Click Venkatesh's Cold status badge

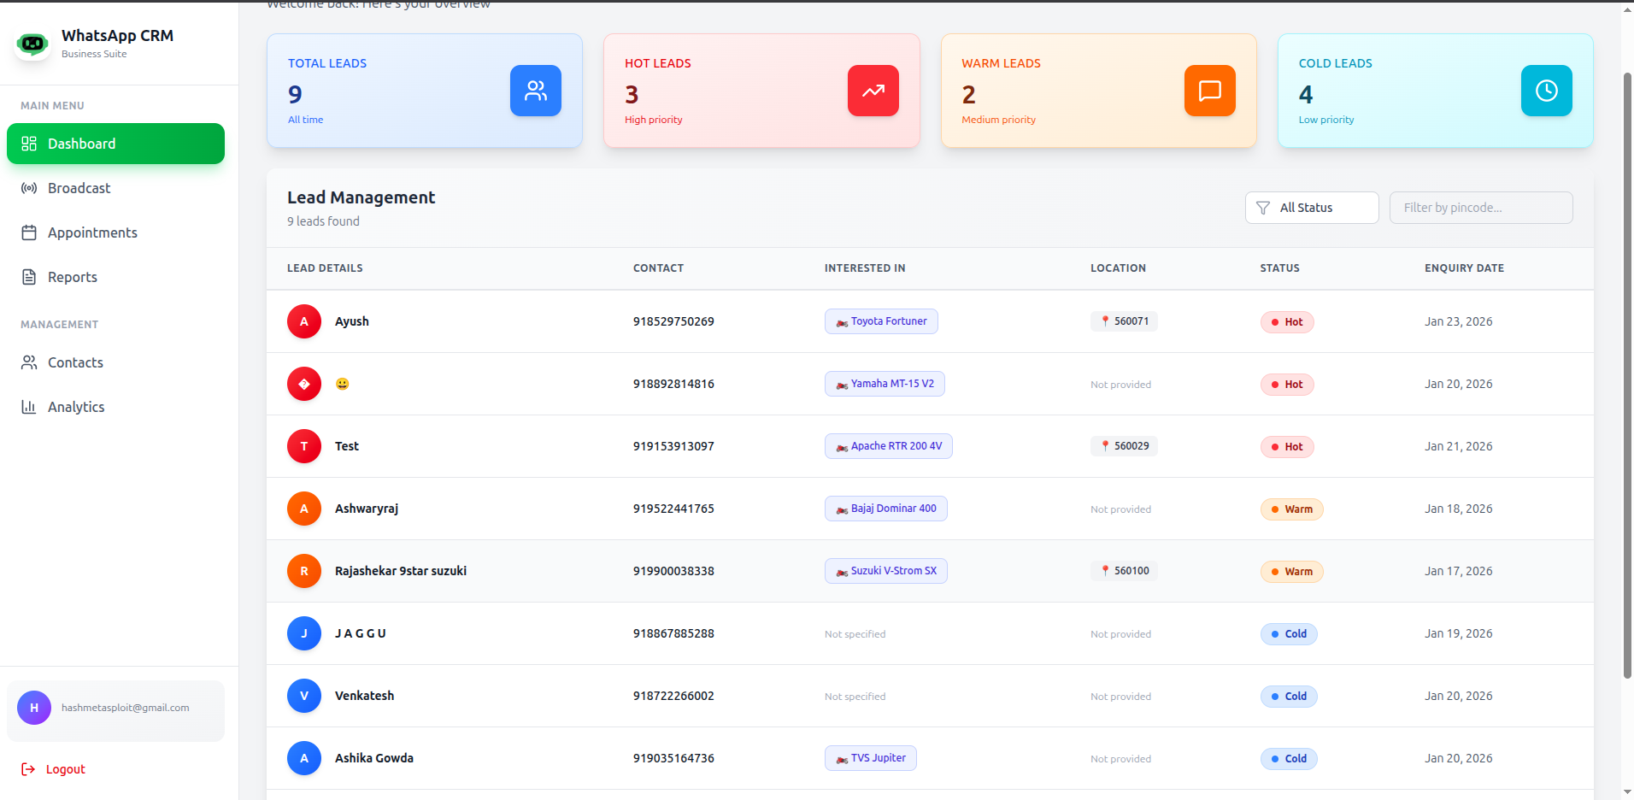point(1289,697)
